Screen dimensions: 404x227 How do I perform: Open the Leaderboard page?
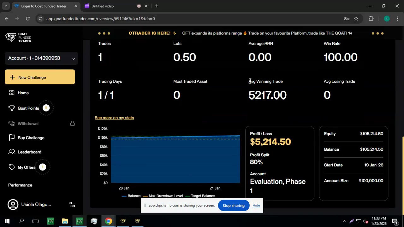point(29,152)
